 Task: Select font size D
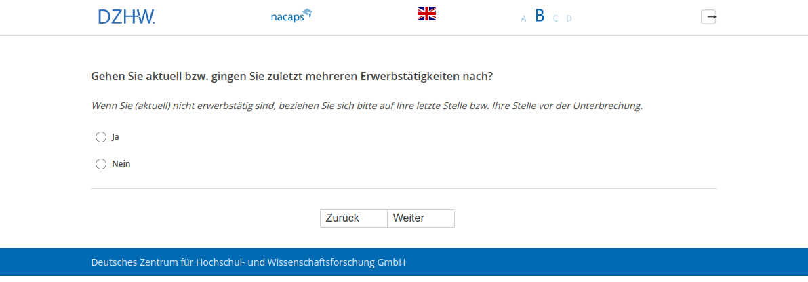569,18
